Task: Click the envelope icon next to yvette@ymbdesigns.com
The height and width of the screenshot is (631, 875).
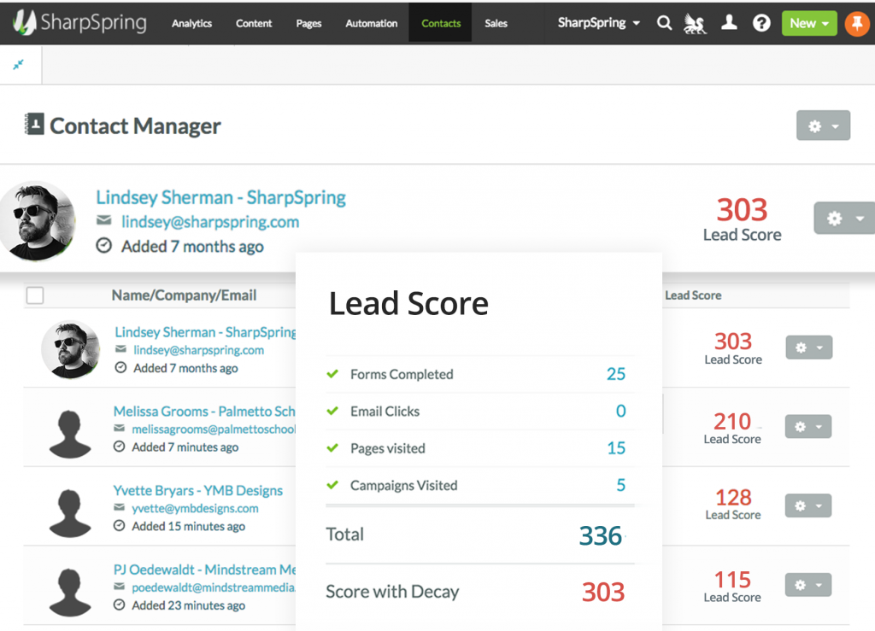Action: pyautogui.click(x=119, y=507)
